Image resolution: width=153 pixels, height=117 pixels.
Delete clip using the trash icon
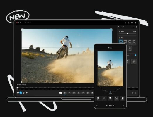135,23
